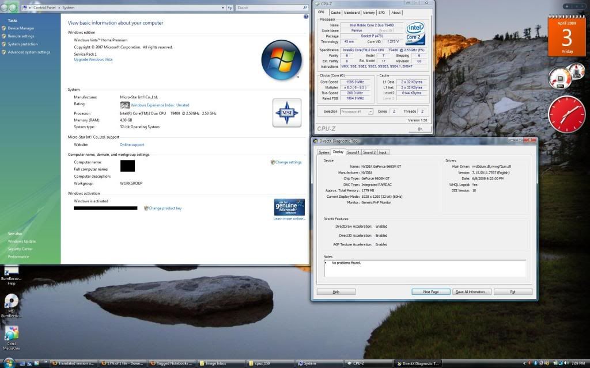Click the WORKGROUP workgroup value
Viewport: 590px width, 368px height.
point(131,183)
